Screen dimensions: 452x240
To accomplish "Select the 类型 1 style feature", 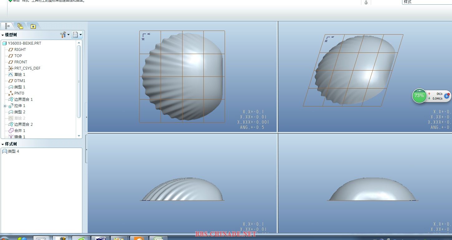I will coord(20,87).
